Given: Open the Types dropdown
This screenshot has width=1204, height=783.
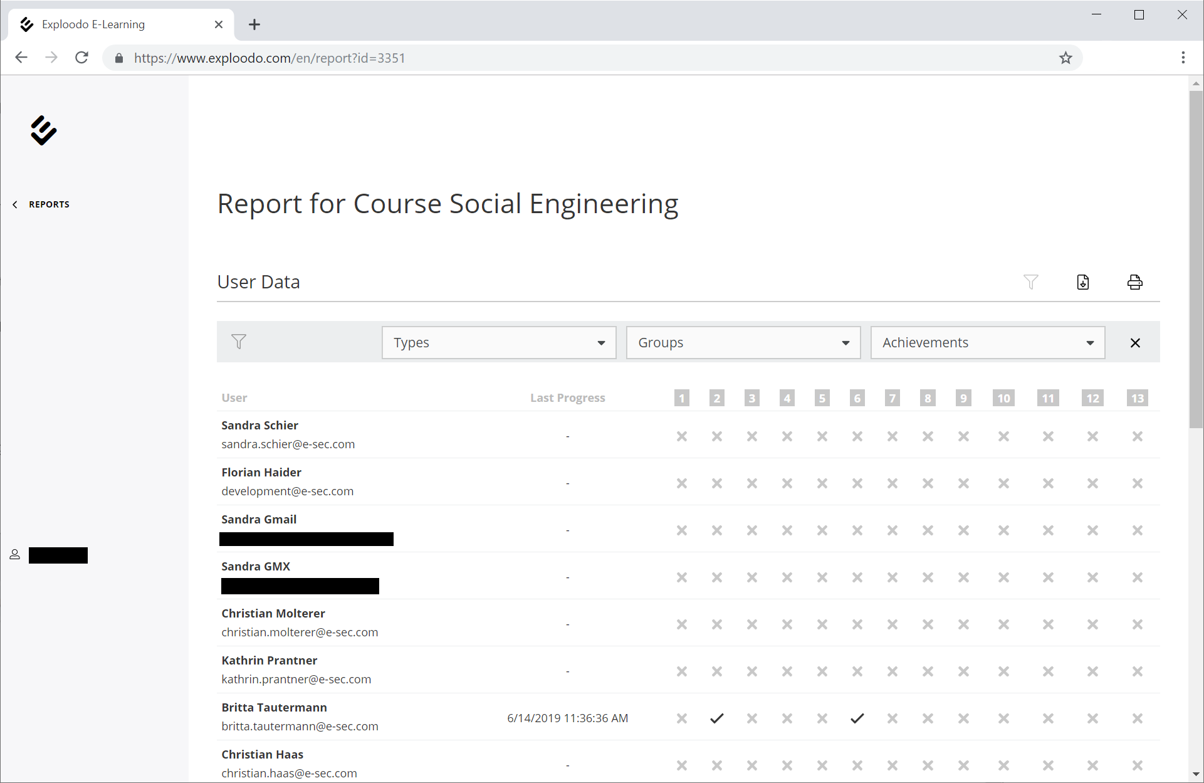Looking at the screenshot, I should [499, 343].
